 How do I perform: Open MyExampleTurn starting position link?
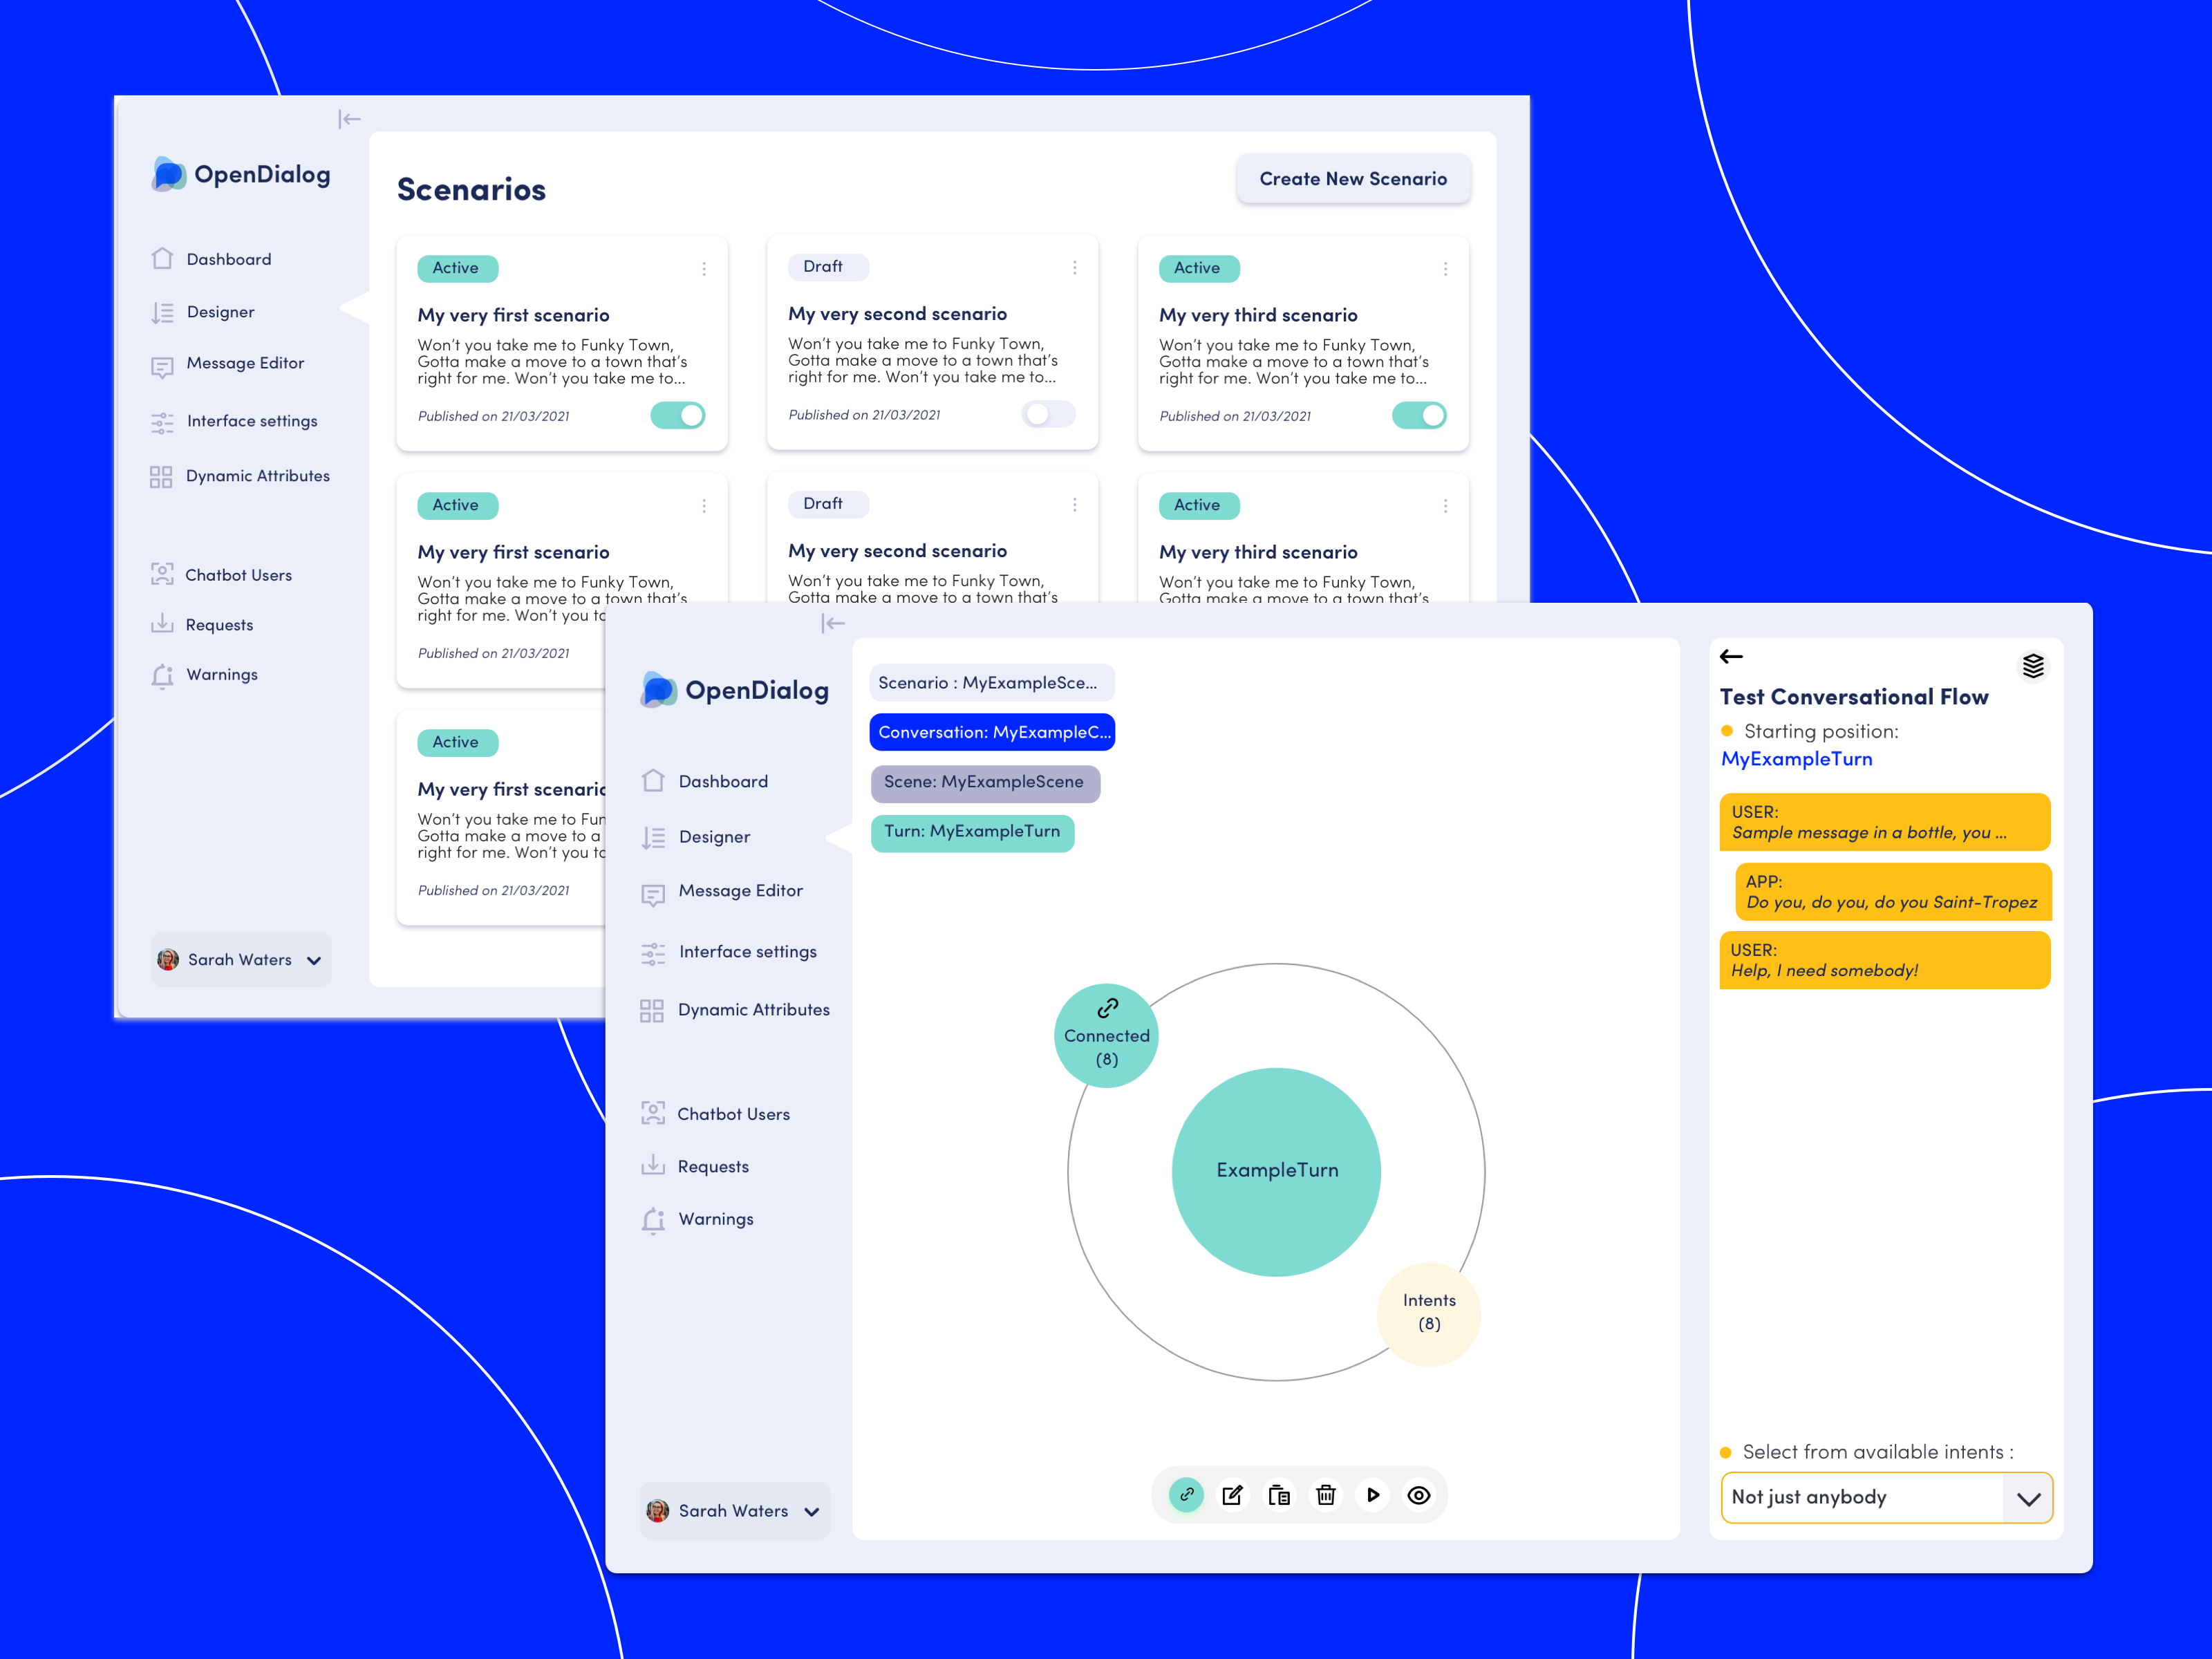(x=1796, y=759)
